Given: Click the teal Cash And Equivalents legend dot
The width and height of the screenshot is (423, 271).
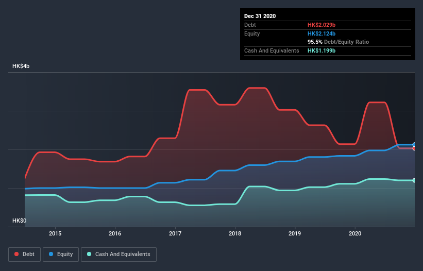Looking at the screenshot, I should [89, 254].
